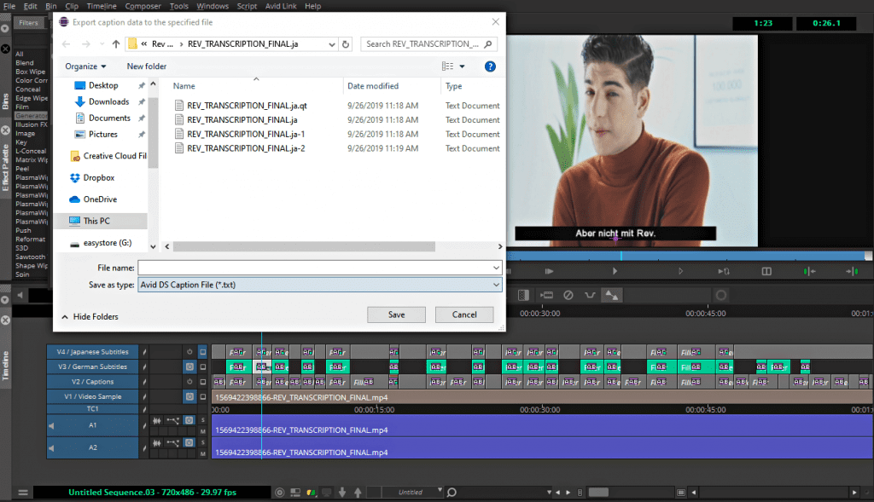
Task: Go up one folder with the up arrow
Action: [116, 43]
